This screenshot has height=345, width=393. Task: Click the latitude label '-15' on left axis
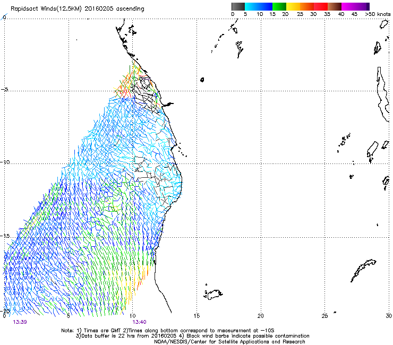pos(5,236)
